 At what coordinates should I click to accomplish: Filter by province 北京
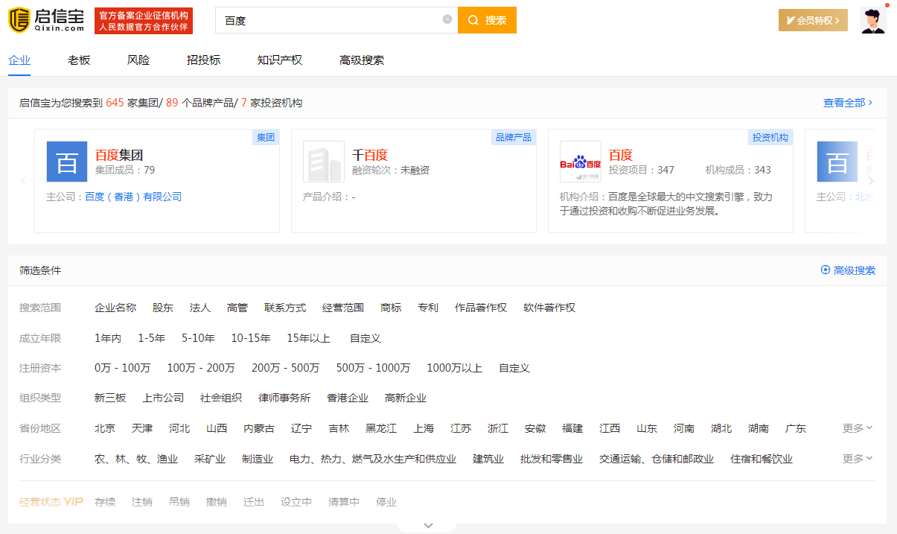tap(105, 428)
